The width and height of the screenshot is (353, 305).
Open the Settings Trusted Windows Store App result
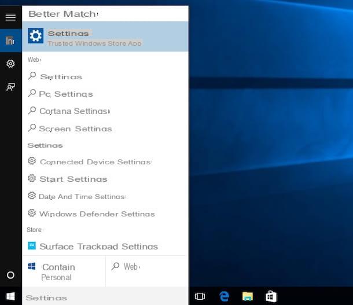click(105, 36)
